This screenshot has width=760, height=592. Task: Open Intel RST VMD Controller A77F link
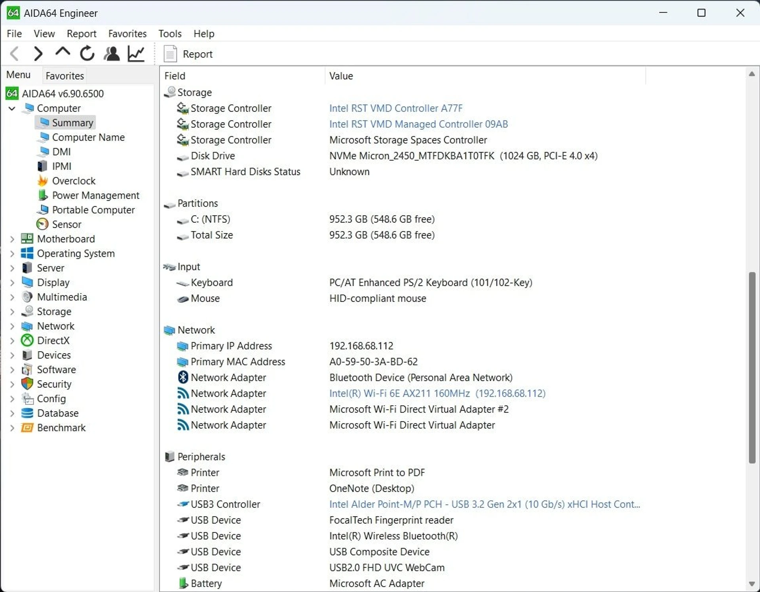pos(396,108)
